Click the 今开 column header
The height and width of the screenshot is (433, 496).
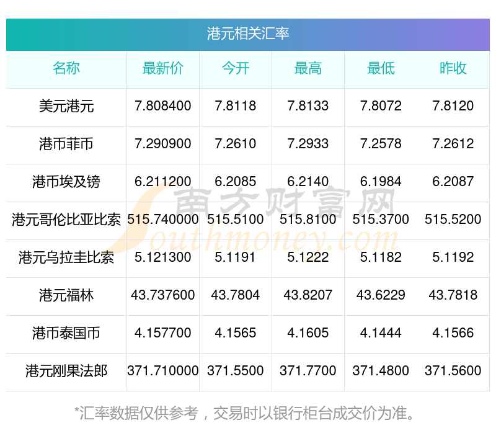[236, 68]
